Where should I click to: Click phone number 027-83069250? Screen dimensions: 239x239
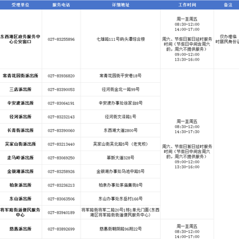(x=61, y=158)
